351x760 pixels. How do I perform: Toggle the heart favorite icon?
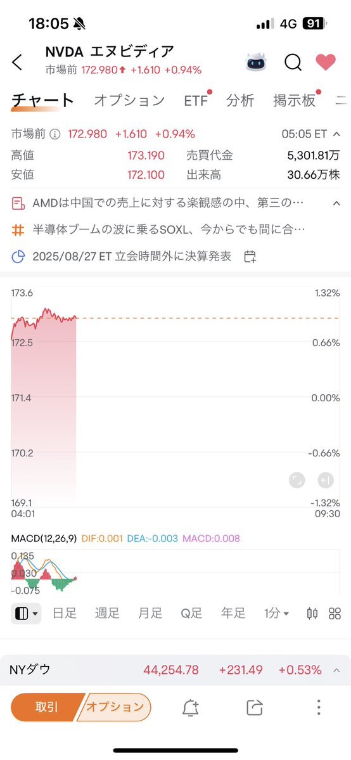pyautogui.click(x=325, y=61)
